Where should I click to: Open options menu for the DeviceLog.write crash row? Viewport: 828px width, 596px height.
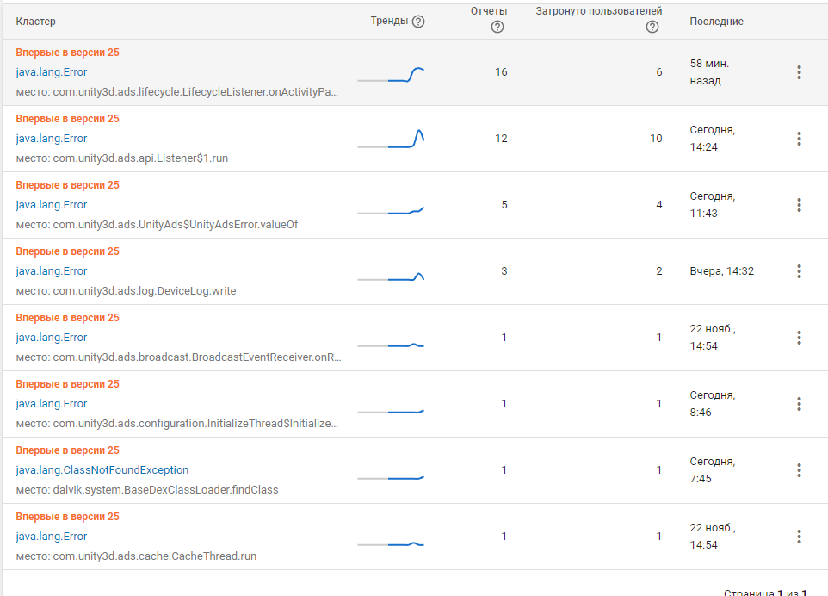click(799, 270)
